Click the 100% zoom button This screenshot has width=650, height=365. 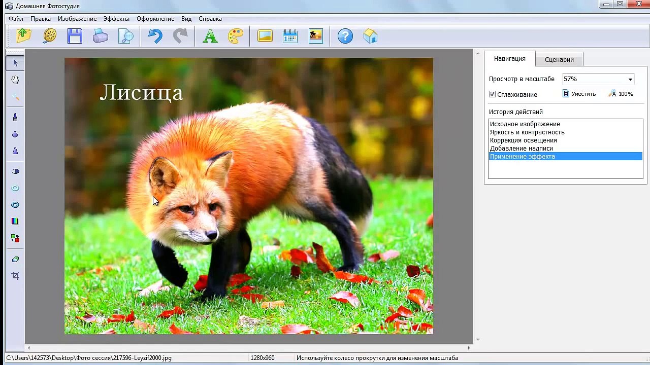click(x=621, y=94)
